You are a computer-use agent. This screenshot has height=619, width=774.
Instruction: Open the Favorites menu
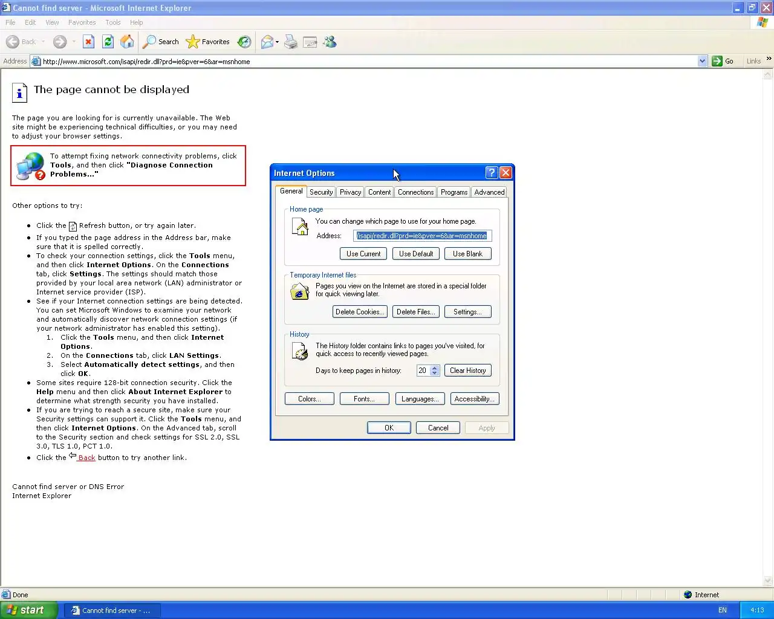[82, 22]
